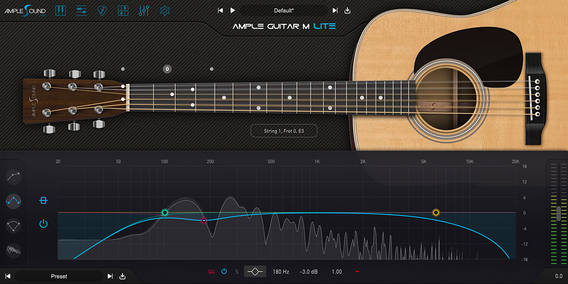The width and height of the screenshot is (568, 284).
Task: Load next FX preset at bottom
Action: click(x=110, y=276)
